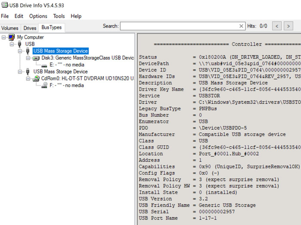301x225 pixels.
Task: Go to previous search hit
Action: click(277, 26)
